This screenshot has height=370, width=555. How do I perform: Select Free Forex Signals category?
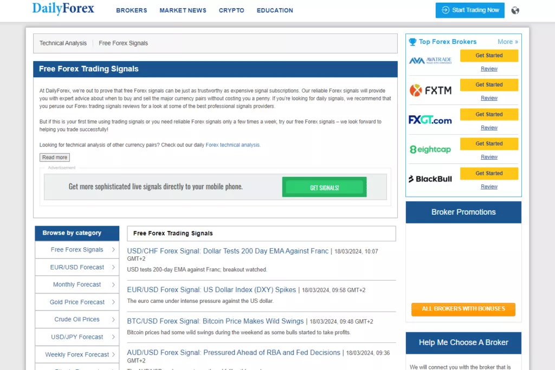(x=77, y=250)
